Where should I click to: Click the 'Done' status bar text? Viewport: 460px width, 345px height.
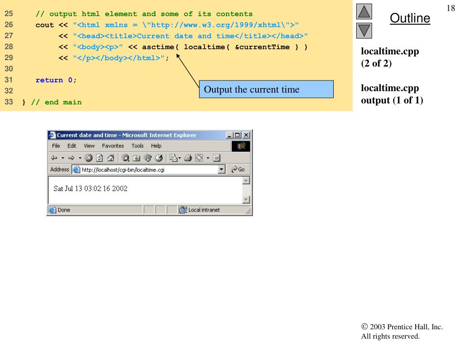(x=64, y=210)
